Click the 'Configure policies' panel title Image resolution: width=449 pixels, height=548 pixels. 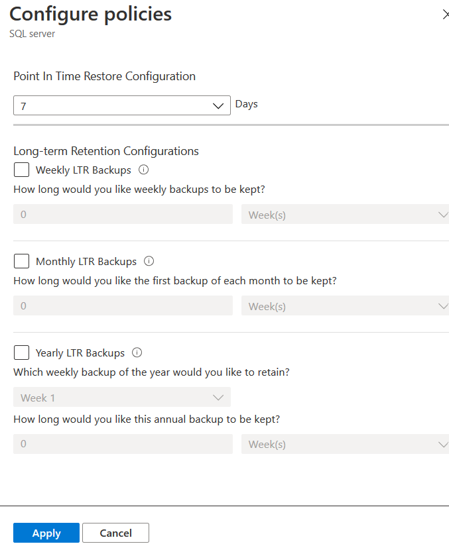(x=90, y=14)
